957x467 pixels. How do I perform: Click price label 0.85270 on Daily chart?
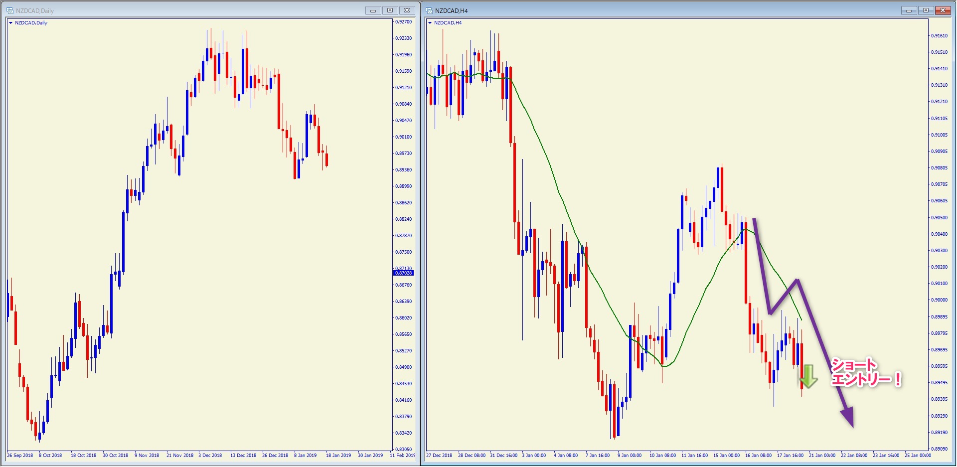(x=404, y=351)
